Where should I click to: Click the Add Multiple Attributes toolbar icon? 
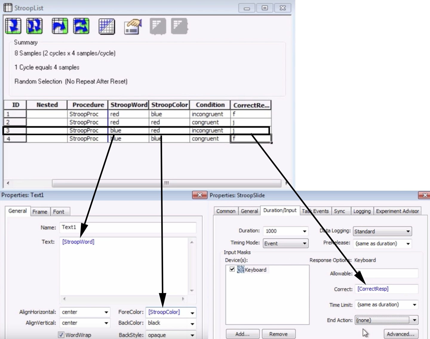tap(81, 26)
